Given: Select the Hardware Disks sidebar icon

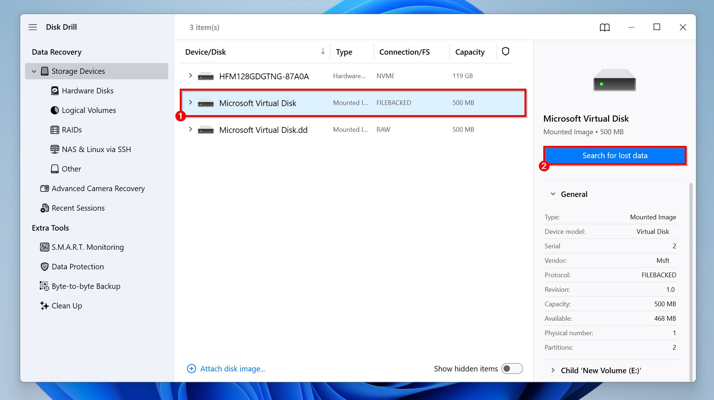Looking at the screenshot, I should [55, 90].
